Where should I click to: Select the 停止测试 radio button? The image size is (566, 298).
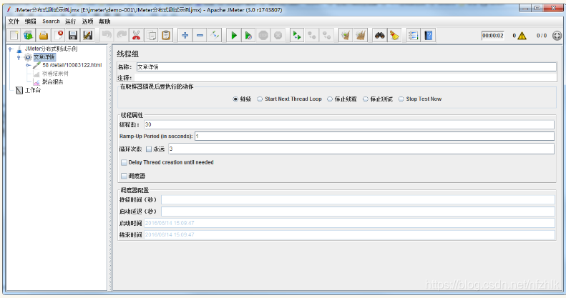pos(366,99)
